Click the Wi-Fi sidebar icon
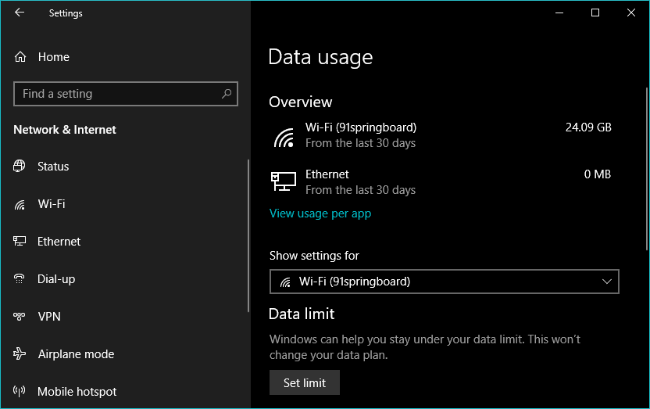The image size is (650, 409). click(x=20, y=204)
